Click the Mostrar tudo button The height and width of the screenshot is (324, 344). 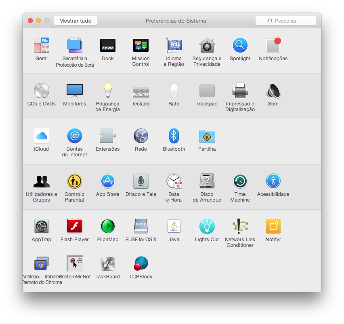(76, 21)
